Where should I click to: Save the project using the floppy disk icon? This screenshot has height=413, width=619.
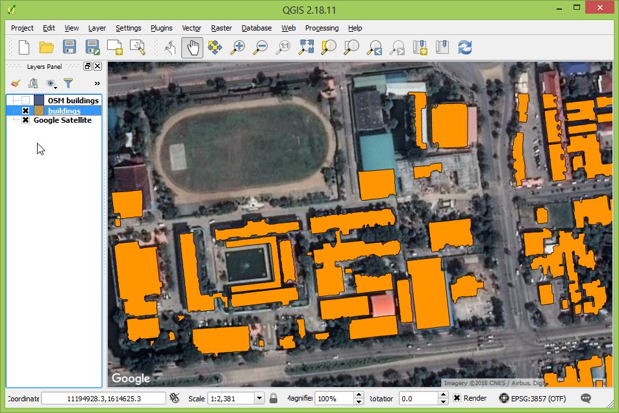pyautogui.click(x=69, y=47)
